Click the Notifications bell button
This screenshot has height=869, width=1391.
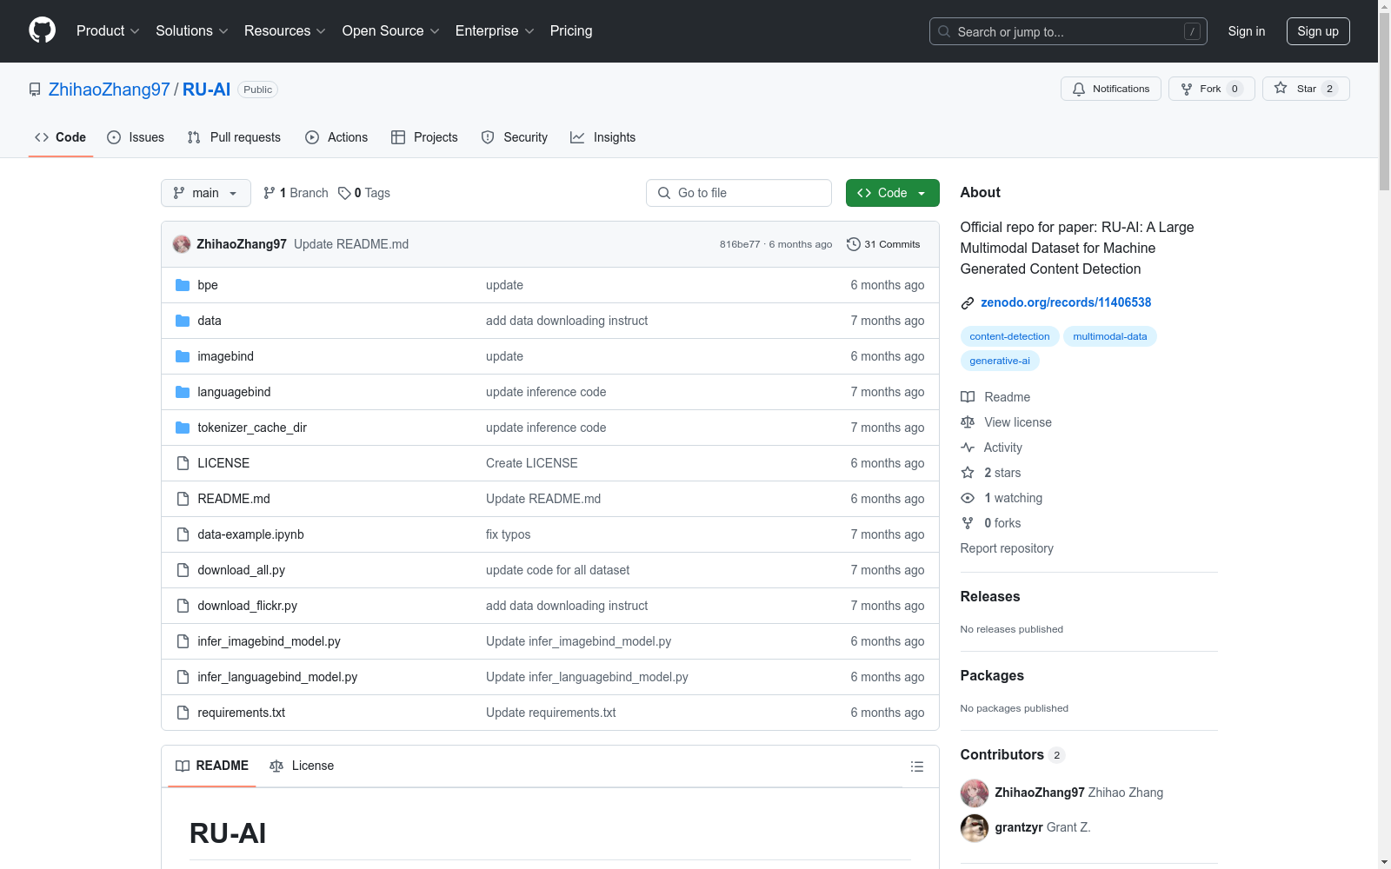(x=1110, y=89)
